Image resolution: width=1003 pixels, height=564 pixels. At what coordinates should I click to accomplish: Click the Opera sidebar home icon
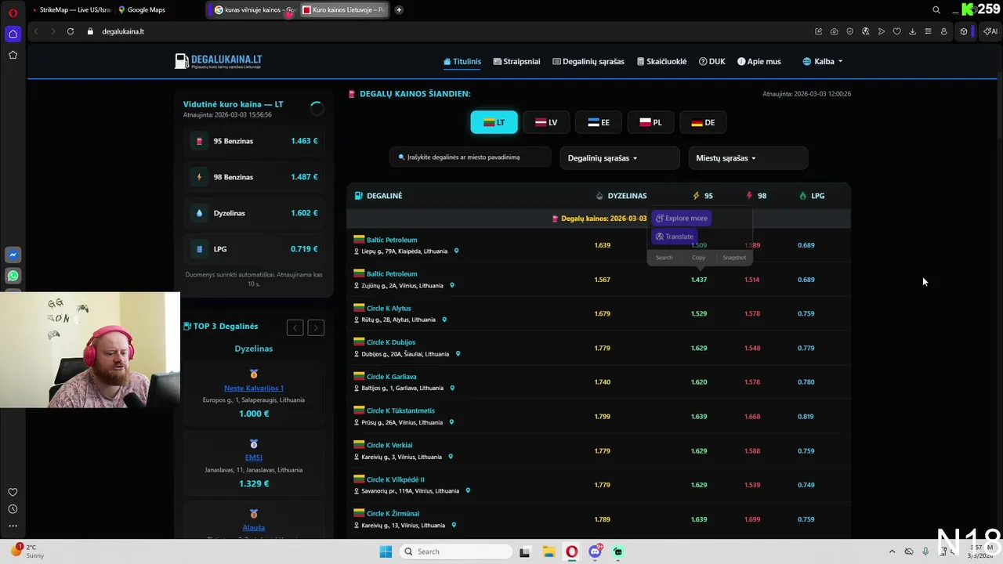(13, 34)
